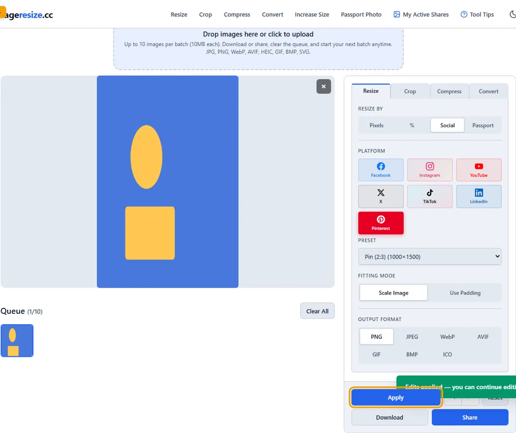The width and height of the screenshot is (516, 433).
Task: Click the Apply button
Action: (396, 397)
